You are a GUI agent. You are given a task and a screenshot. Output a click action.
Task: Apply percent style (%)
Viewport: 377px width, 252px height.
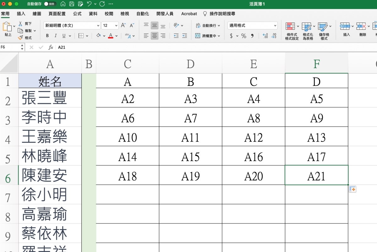(x=244, y=36)
